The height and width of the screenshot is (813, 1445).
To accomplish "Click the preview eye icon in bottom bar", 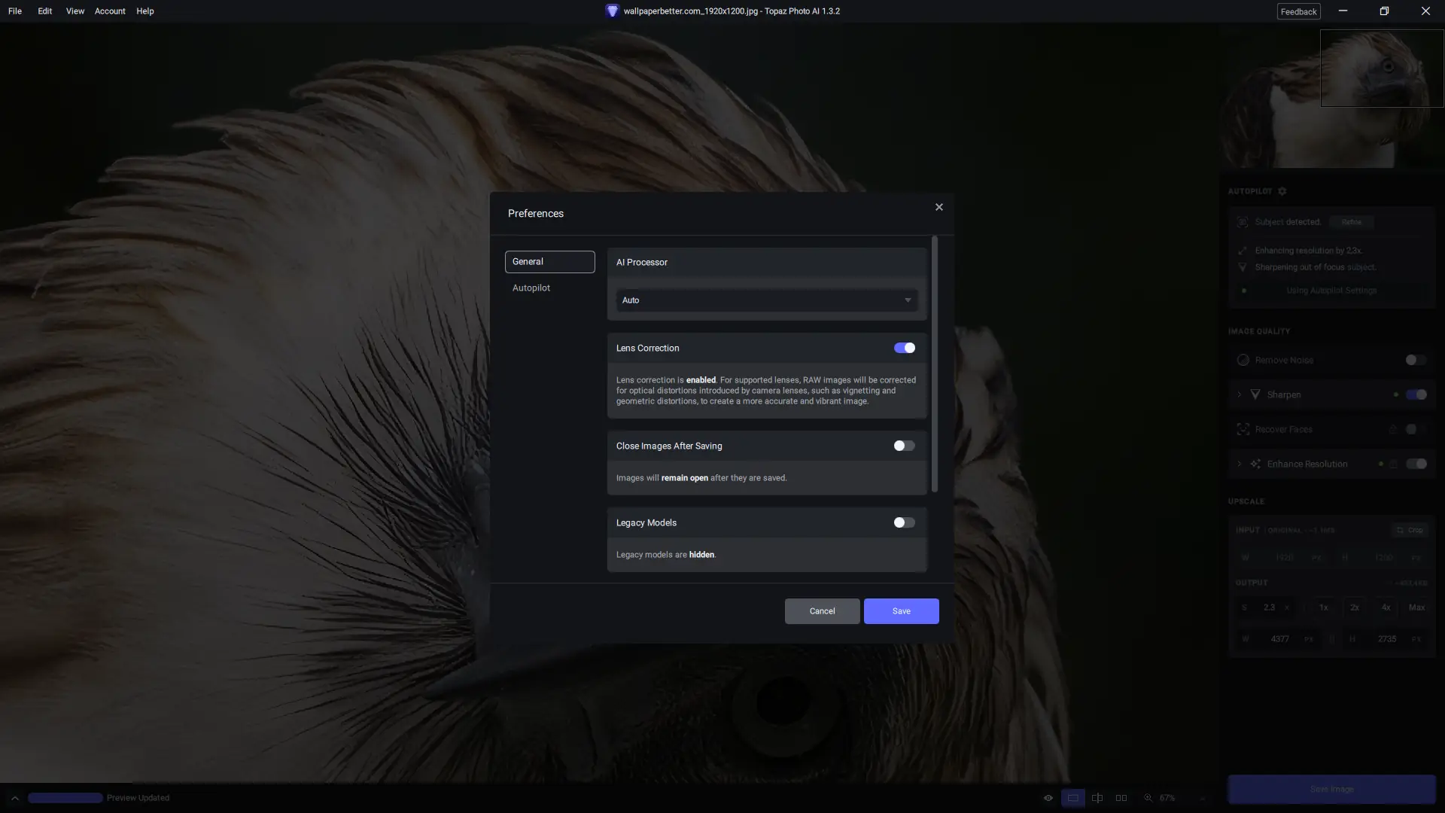I will pos(1048,798).
